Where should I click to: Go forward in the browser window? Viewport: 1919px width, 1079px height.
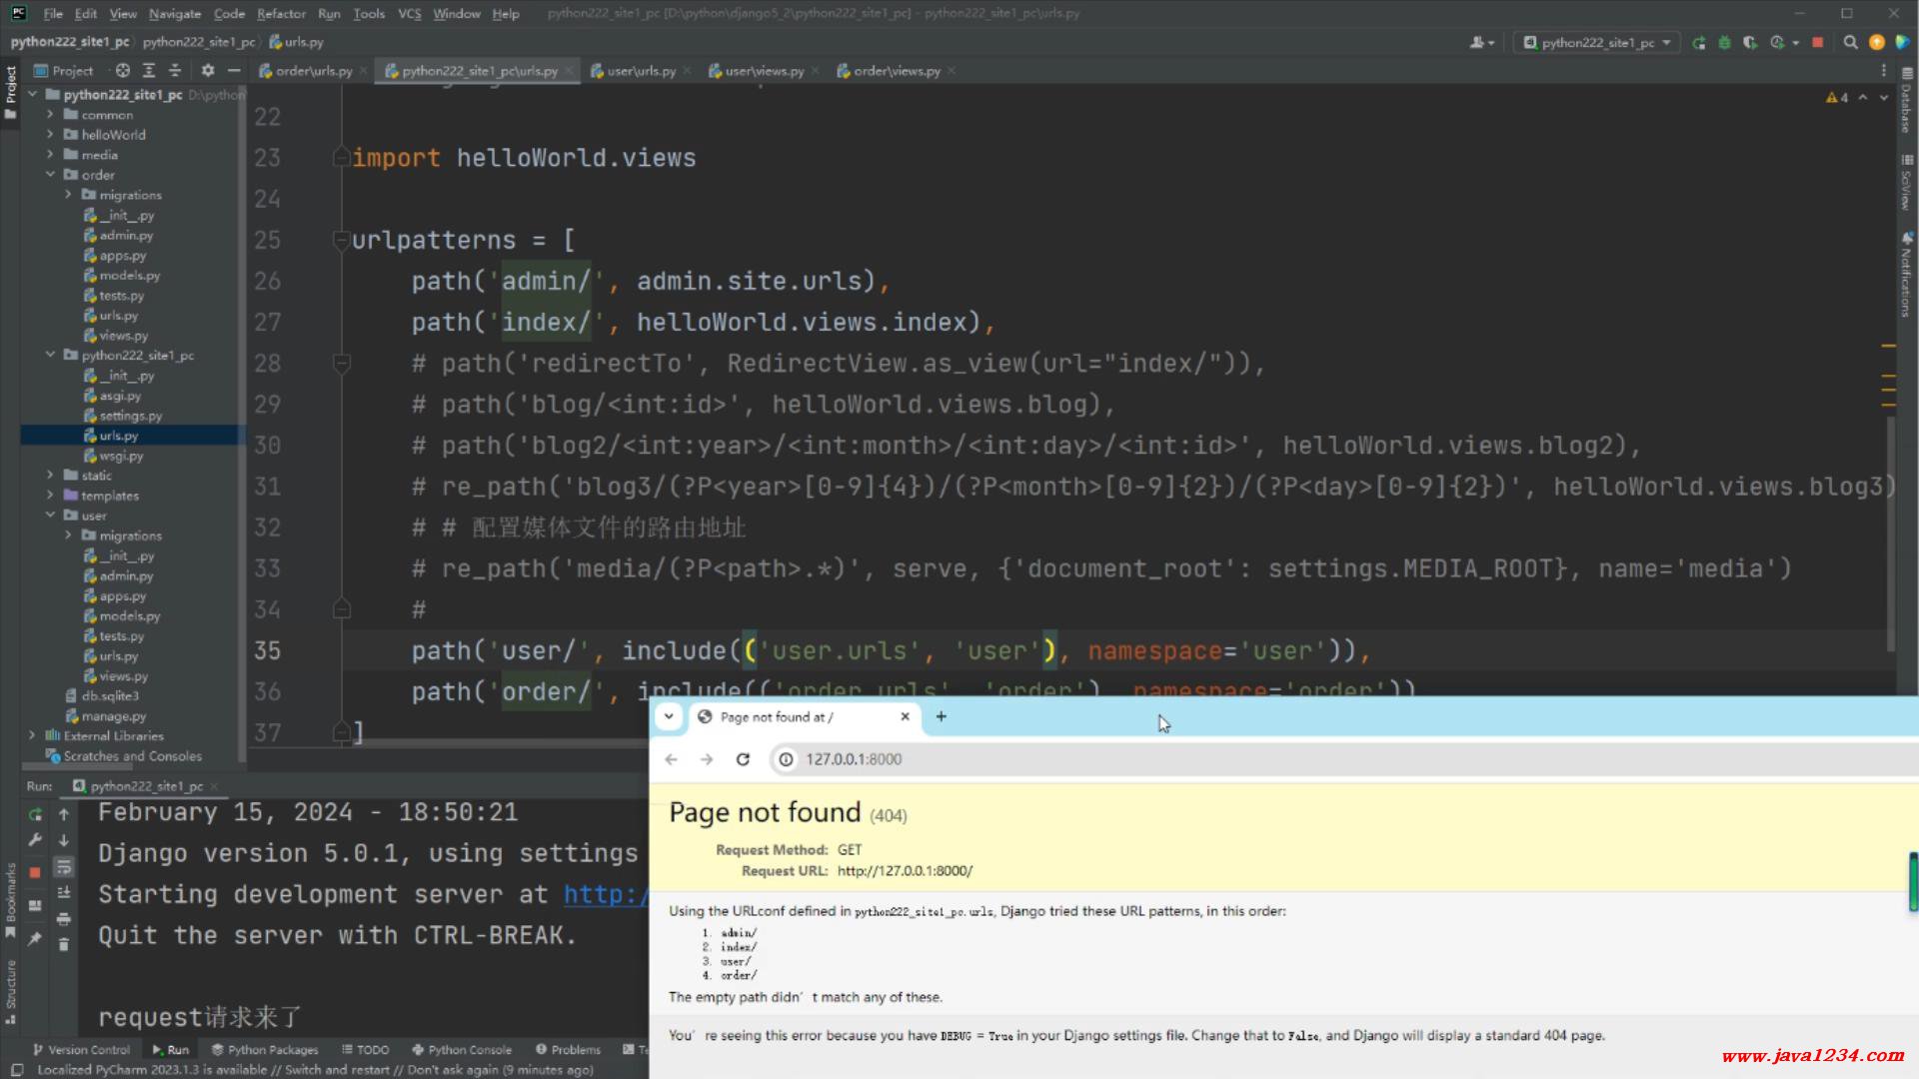point(707,759)
